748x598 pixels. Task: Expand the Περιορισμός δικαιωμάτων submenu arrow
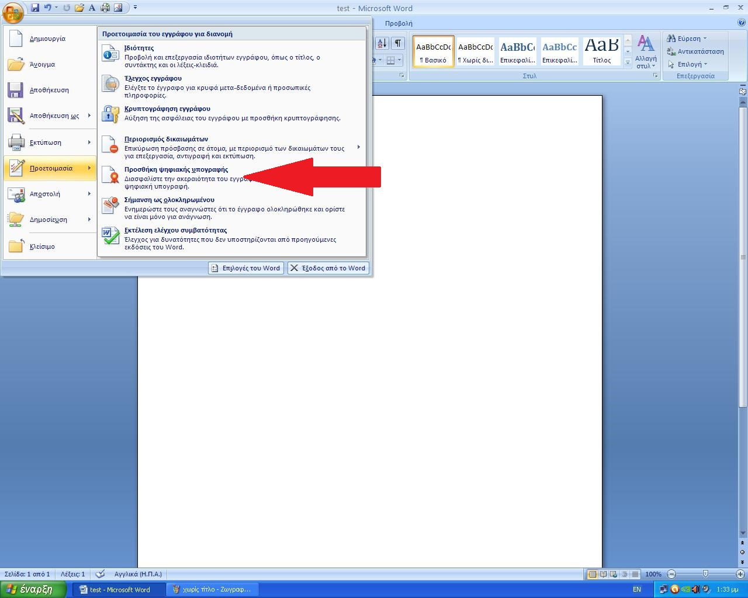[x=359, y=147]
